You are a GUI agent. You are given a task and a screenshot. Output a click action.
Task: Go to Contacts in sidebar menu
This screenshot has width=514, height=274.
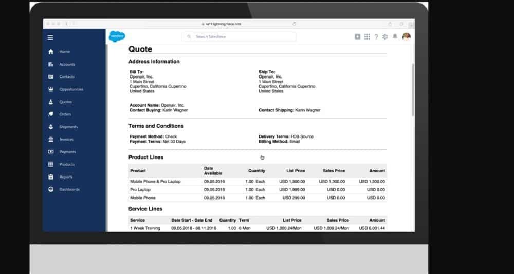[67, 77]
